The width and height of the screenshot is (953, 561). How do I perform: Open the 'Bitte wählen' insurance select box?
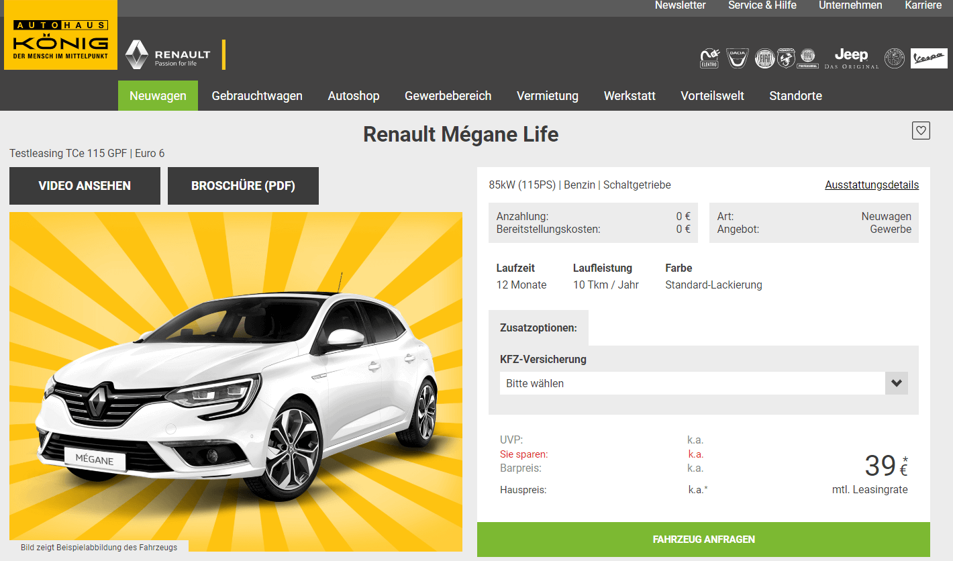point(703,383)
